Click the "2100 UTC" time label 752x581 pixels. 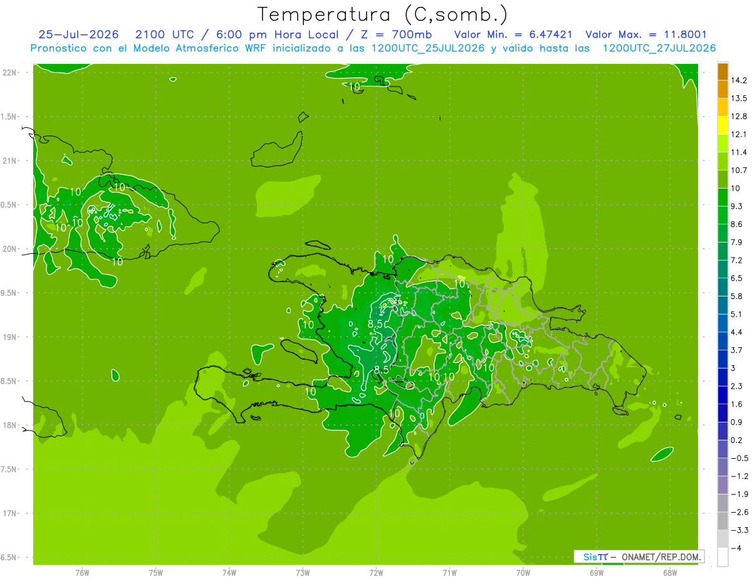[166, 34]
